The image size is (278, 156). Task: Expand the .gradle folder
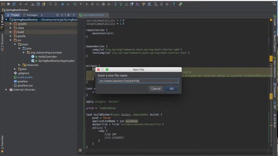tap(10, 24)
